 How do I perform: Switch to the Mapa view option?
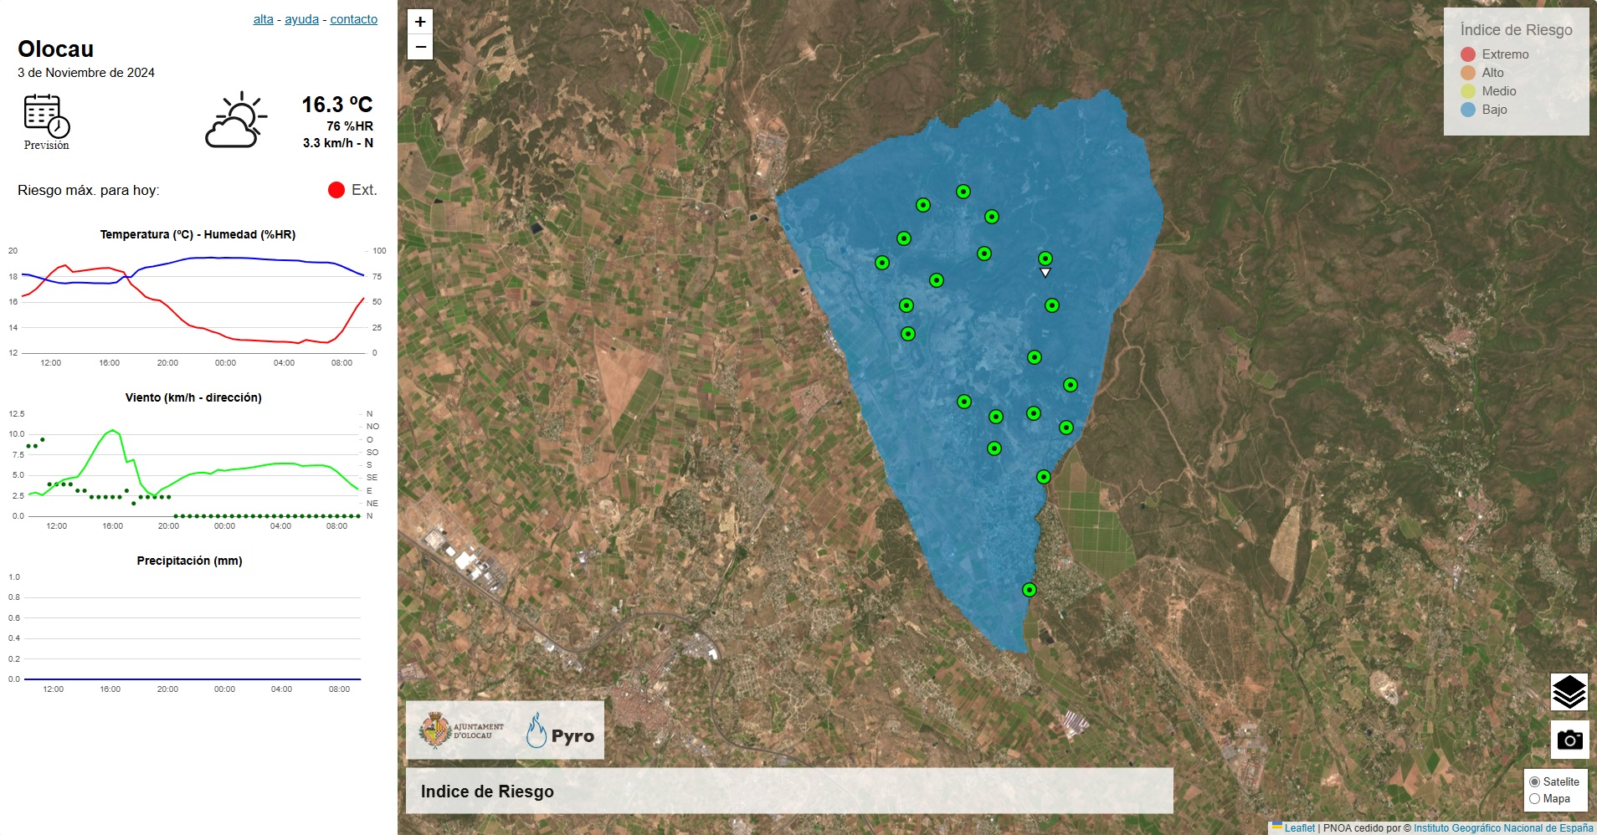1534,798
